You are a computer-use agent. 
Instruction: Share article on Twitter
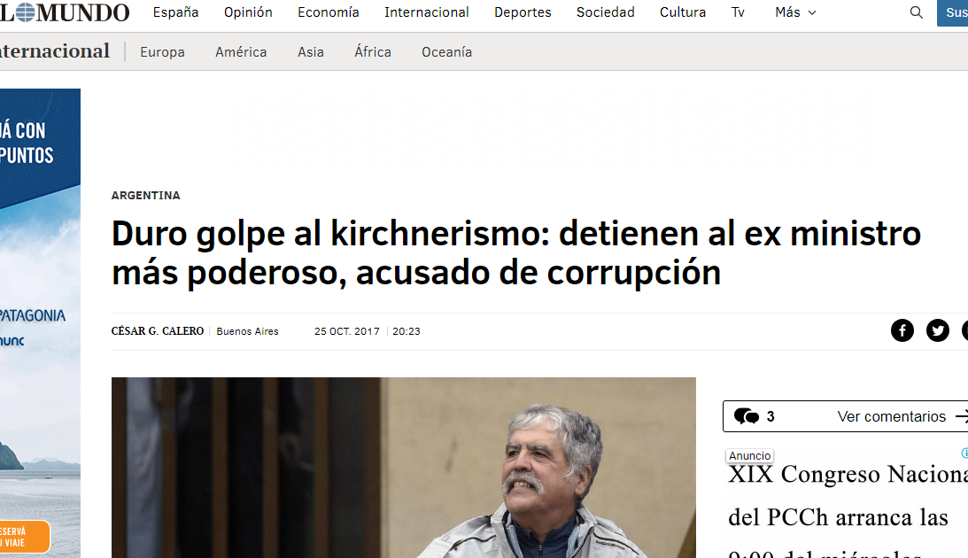(937, 331)
